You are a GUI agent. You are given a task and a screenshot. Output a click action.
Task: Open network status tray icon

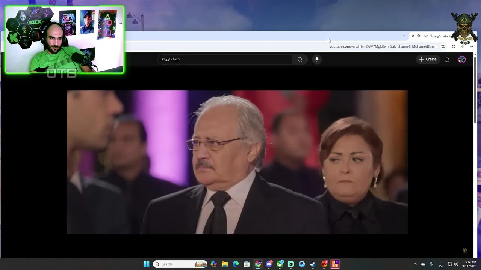[x=450, y=264]
